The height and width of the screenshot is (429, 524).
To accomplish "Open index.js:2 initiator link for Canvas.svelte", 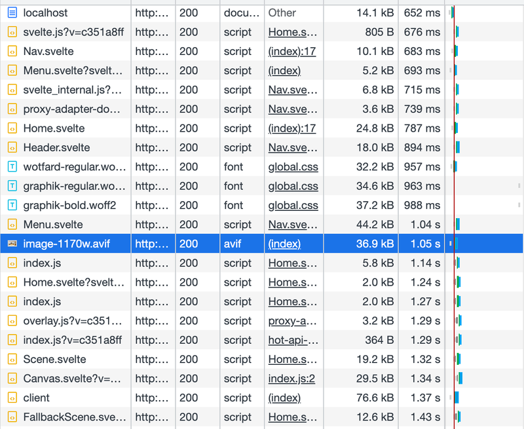I will [291, 379].
